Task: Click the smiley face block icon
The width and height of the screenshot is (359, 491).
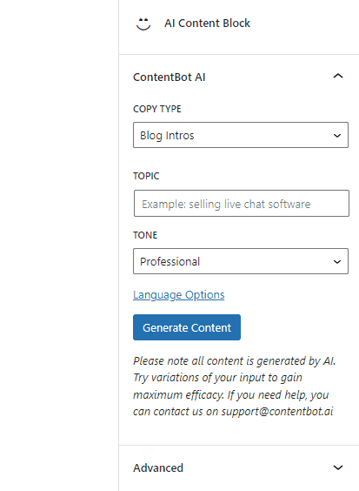Action: tap(143, 24)
